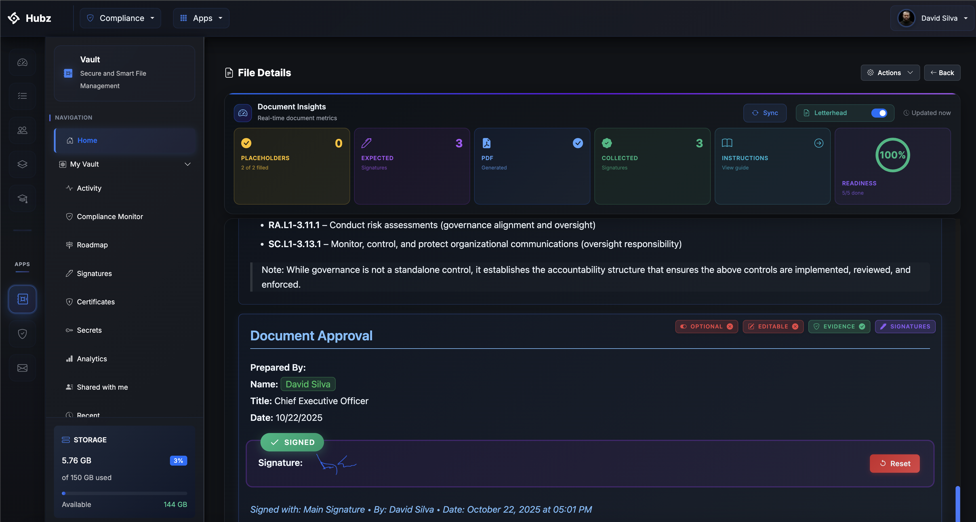
Task: Open Compliance Monitor in navigation
Action: (110, 217)
